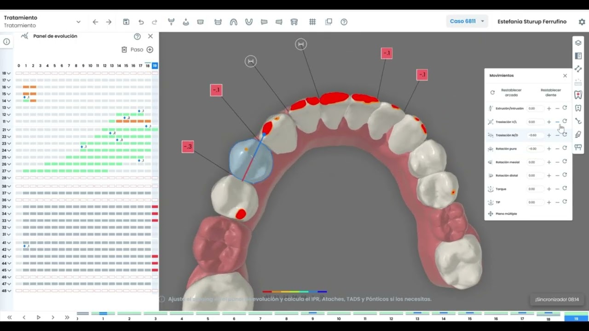589x331 pixels.
Task: Open the info icon on left edge
Action: (6, 41)
